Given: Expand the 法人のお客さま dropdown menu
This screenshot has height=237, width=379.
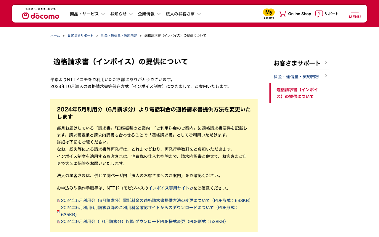Looking at the screenshot, I should point(183,14).
